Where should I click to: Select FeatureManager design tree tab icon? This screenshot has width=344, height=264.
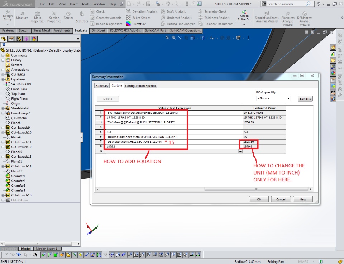click(x=4, y=39)
